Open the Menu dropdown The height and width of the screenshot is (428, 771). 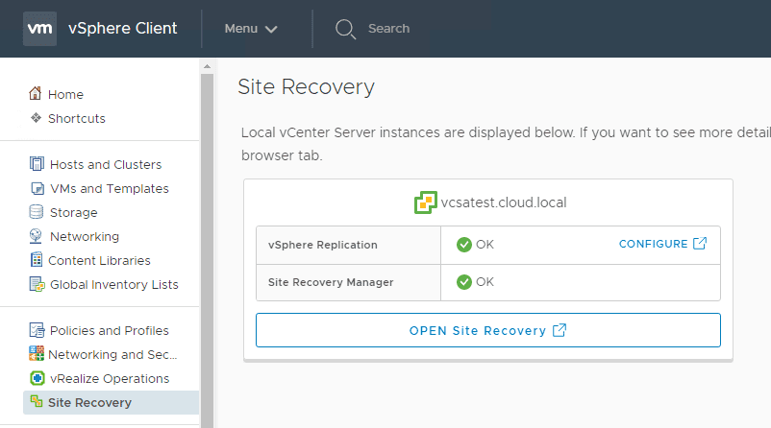[x=251, y=29]
